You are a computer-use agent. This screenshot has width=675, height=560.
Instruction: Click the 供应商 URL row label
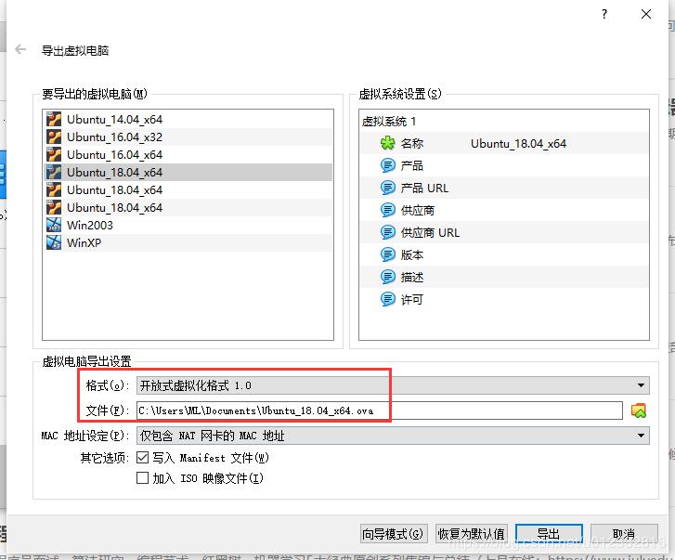point(430,233)
